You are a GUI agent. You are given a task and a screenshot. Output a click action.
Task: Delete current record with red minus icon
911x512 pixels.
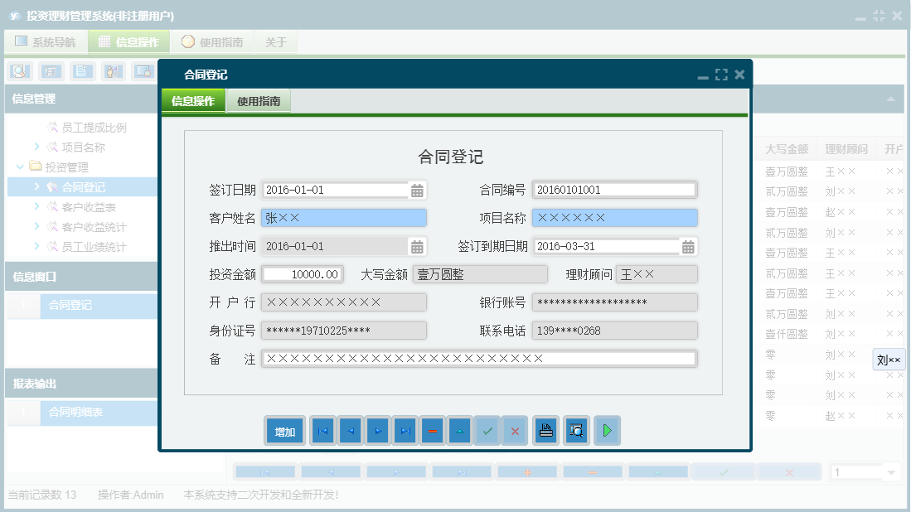click(432, 430)
